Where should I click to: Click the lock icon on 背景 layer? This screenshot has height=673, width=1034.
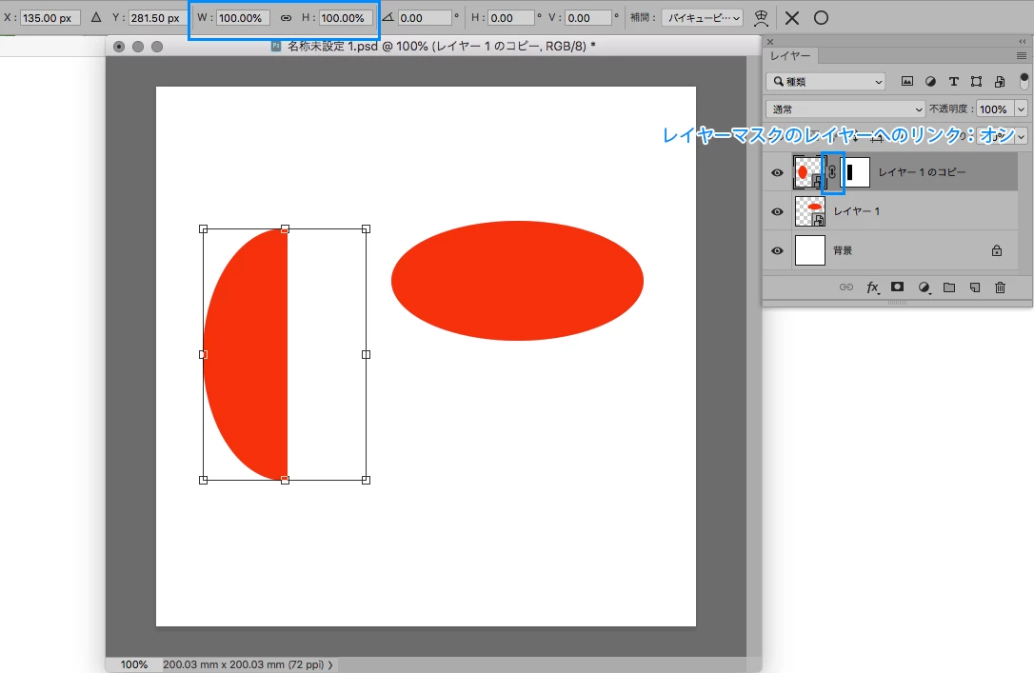tap(997, 250)
